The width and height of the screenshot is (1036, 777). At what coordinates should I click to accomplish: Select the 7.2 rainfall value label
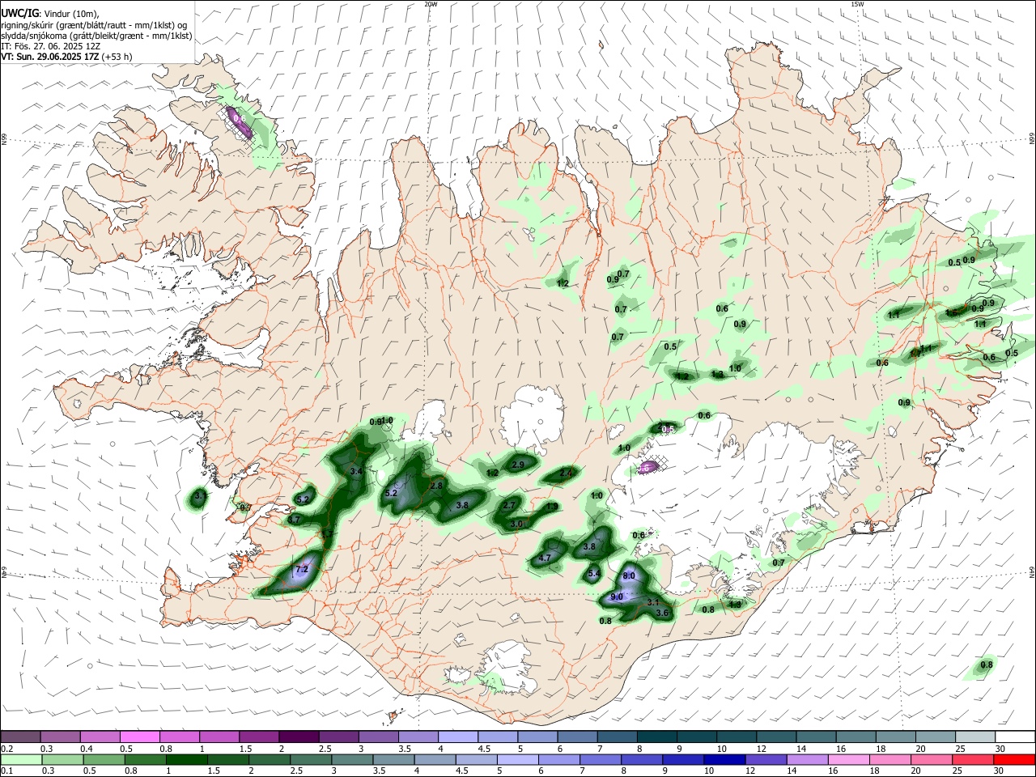pyautogui.click(x=301, y=569)
